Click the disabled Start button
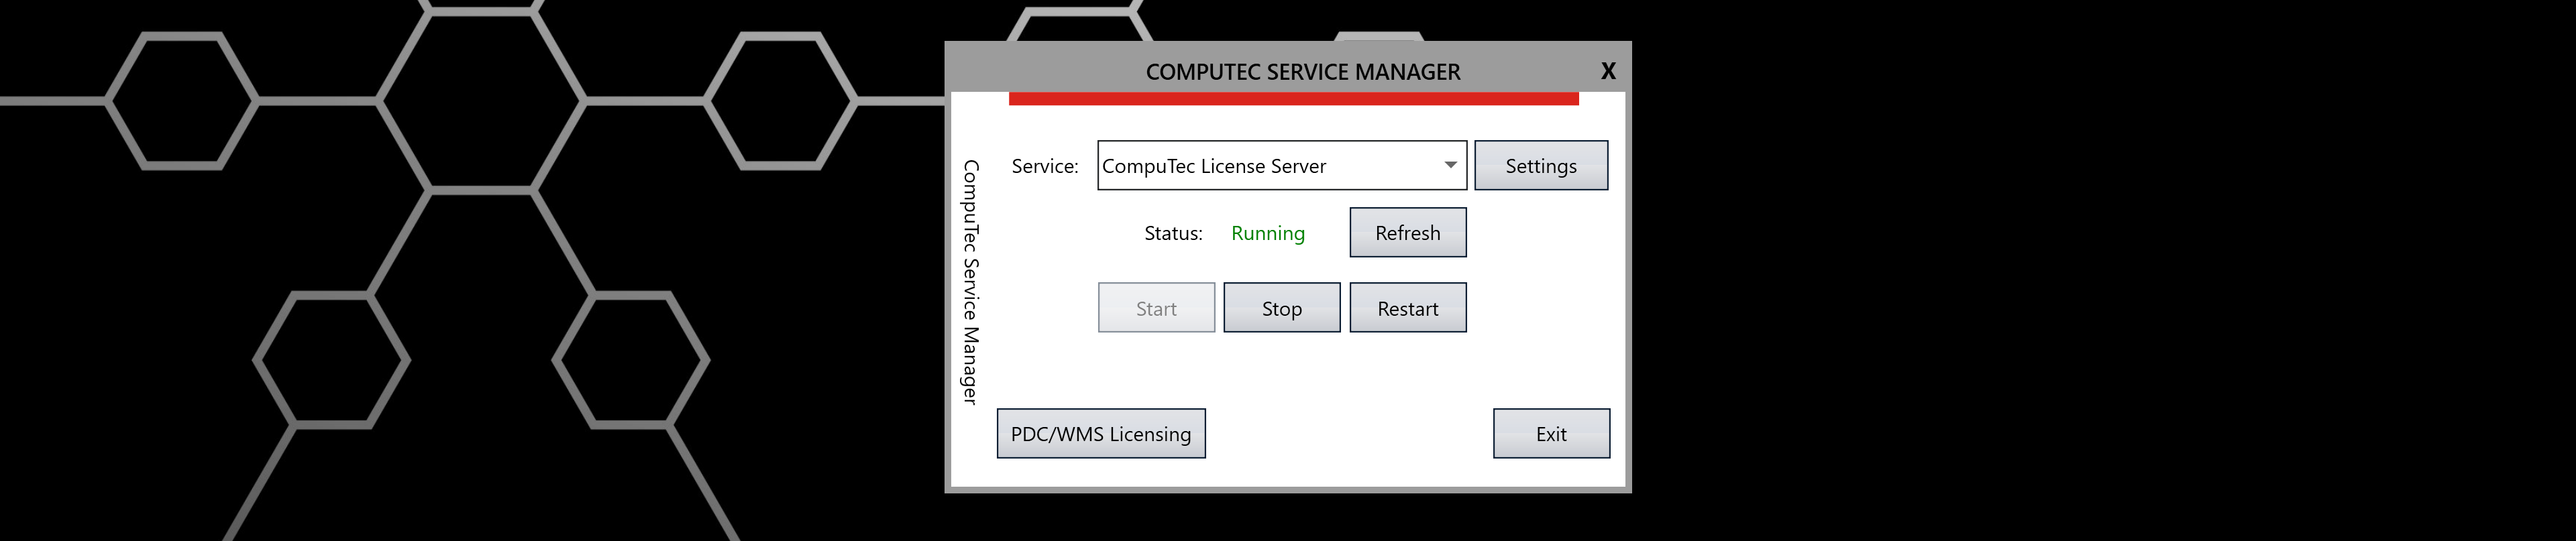The height and width of the screenshot is (541, 2576). pos(1157,308)
